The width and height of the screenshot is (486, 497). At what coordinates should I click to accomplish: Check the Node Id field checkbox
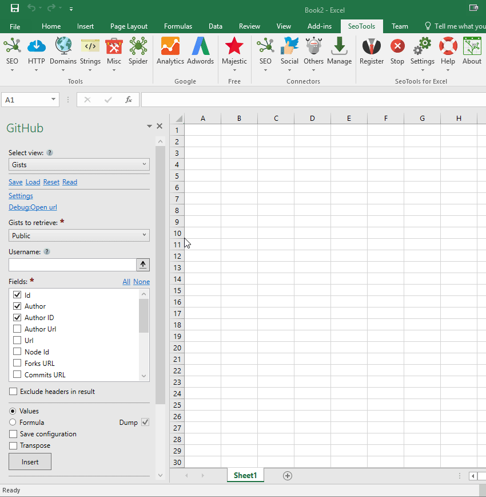coord(17,352)
